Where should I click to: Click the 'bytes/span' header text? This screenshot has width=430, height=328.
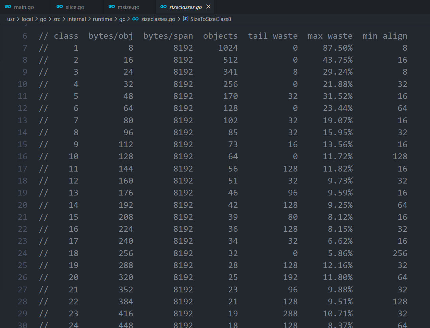pos(168,36)
